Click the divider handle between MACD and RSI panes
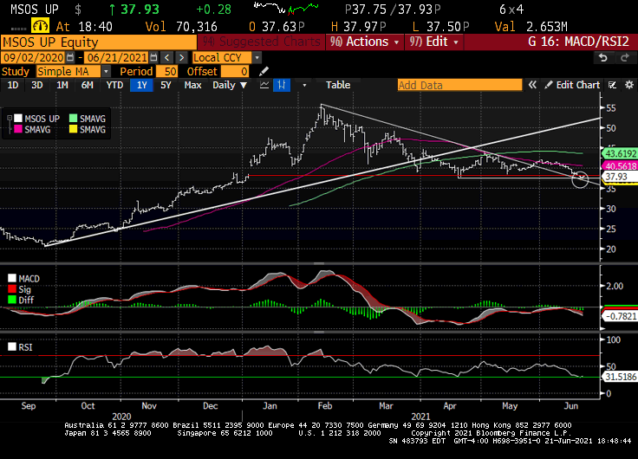Screen dimensions: 638x459 (x=319, y=332)
